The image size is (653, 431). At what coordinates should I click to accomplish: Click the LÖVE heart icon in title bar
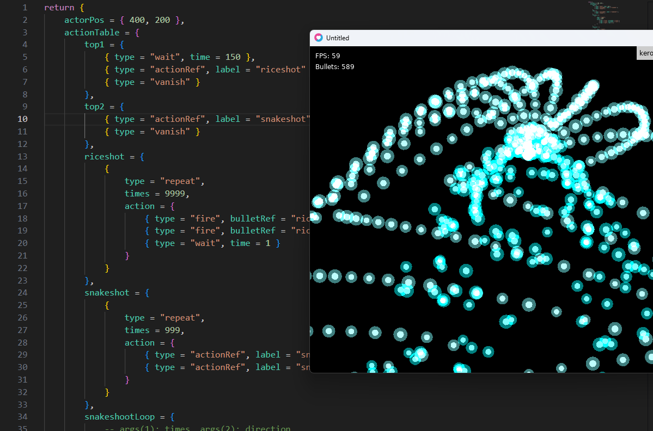pos(319,38)
